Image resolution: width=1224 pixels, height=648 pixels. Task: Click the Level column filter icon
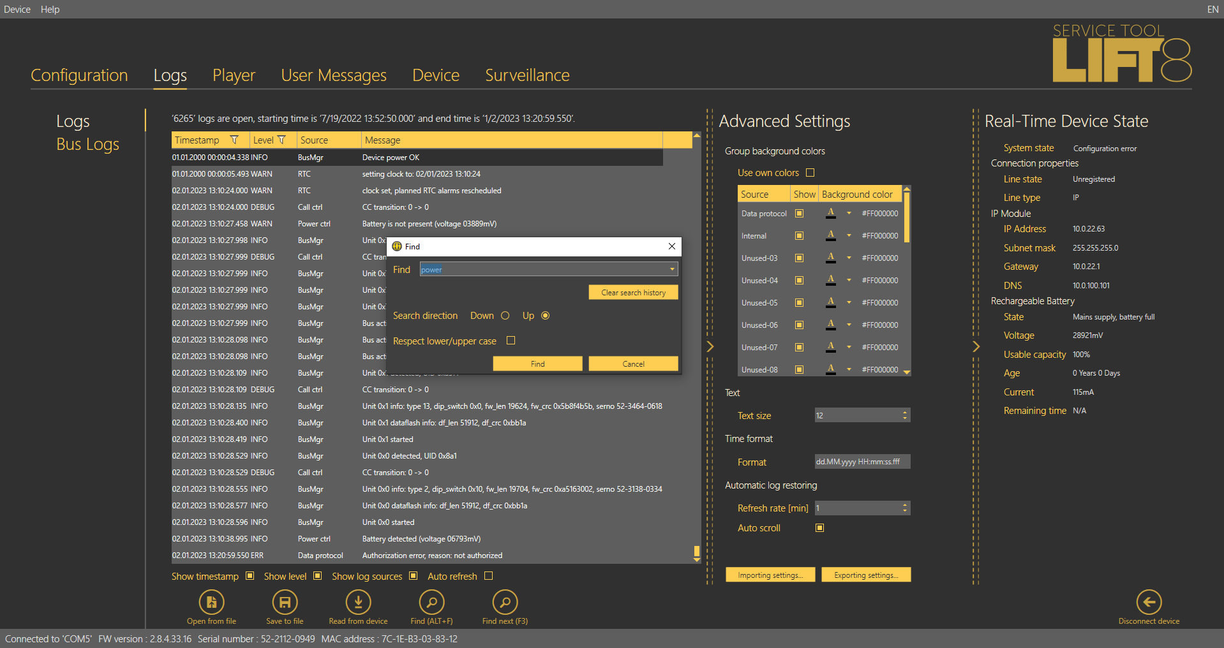pos(282,140)
